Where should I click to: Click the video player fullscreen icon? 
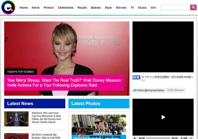point(191,138)
